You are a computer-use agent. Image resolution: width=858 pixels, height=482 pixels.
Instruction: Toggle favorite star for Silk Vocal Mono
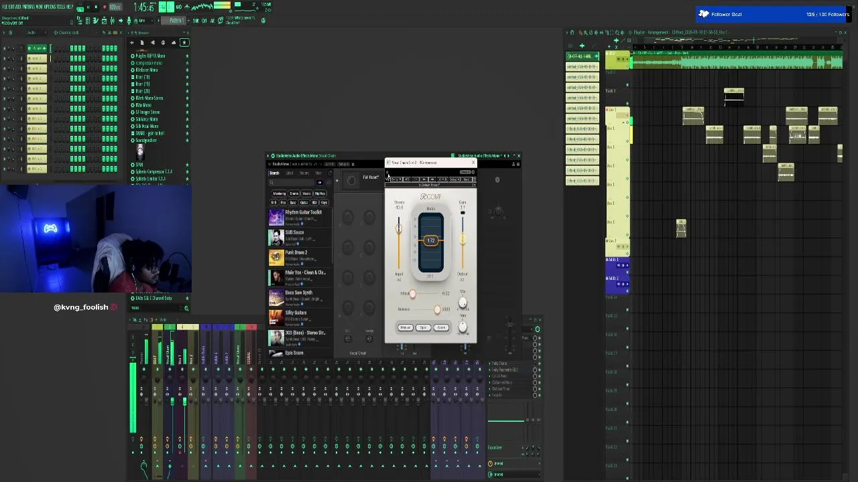(x=187, y=126)
